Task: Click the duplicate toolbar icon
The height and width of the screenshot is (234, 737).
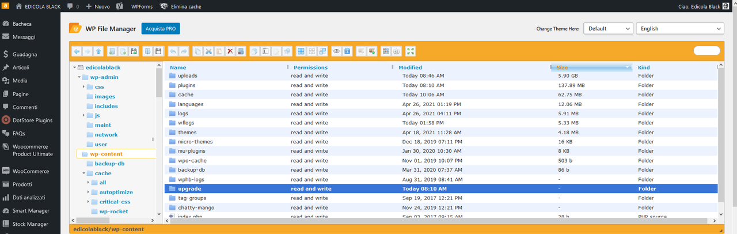Action: pyautogui.click(x=254, y=51)
